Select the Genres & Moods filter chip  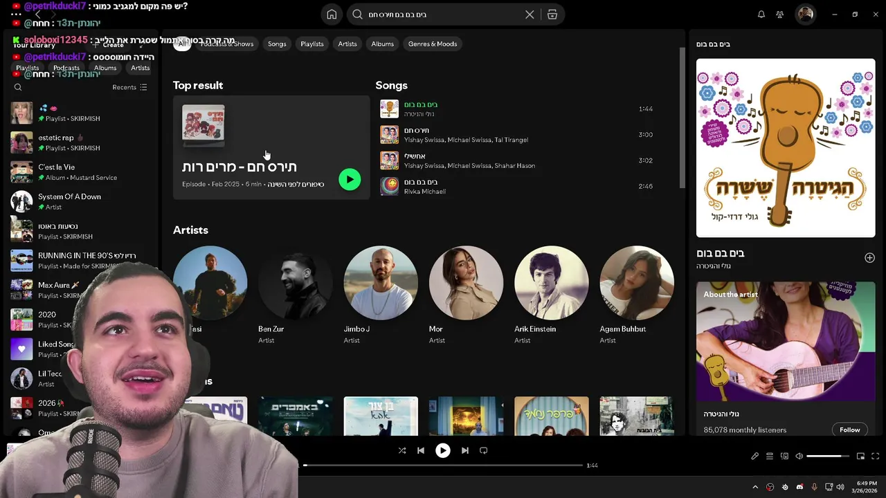pos(433,44)
